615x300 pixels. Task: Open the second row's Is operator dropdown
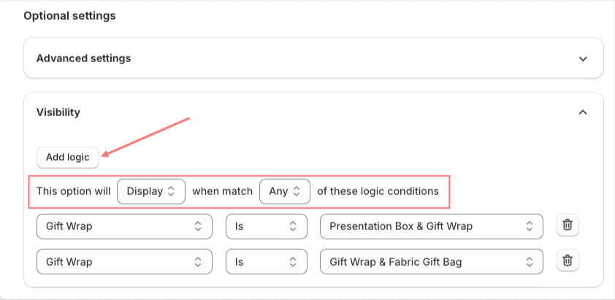(267, 261)
